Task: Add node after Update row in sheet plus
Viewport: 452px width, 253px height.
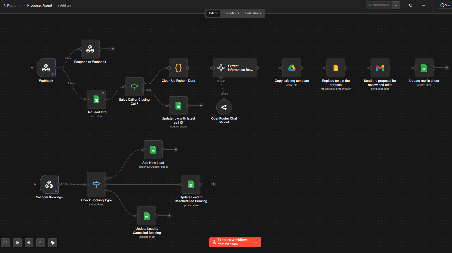Action: coord(447,68)
